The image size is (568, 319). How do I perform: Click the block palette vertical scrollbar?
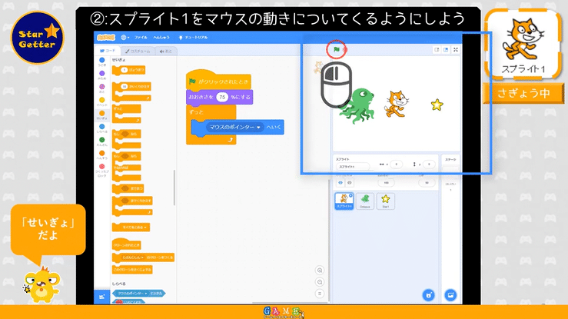point(174,188)
